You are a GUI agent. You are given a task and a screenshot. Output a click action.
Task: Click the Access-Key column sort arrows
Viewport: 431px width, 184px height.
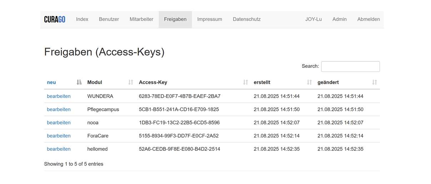pyautogui.click(x=245, y=82)
